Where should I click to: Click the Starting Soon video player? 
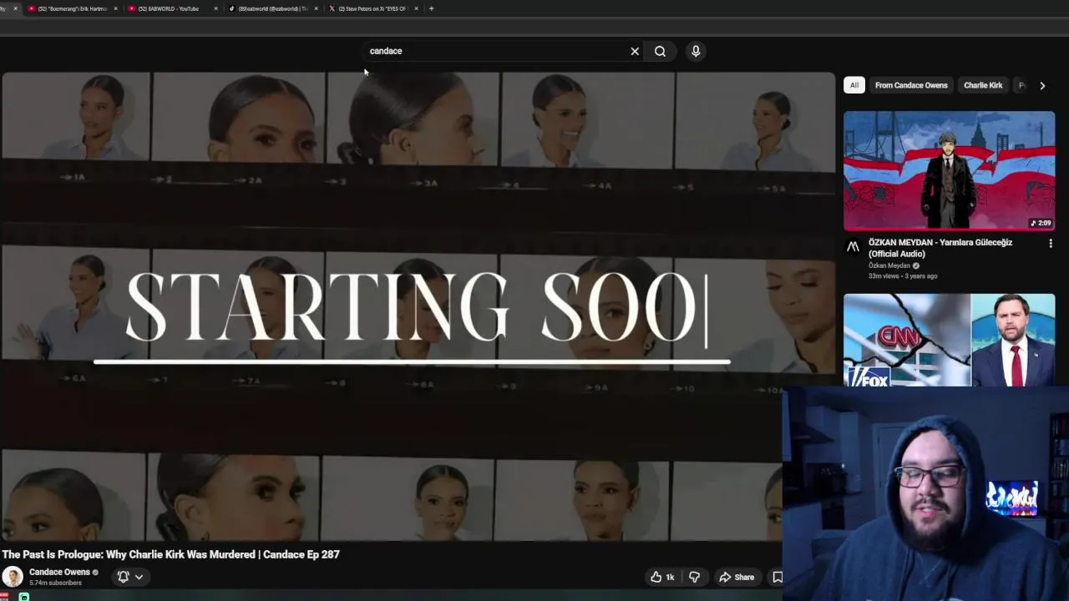point(418,306)
